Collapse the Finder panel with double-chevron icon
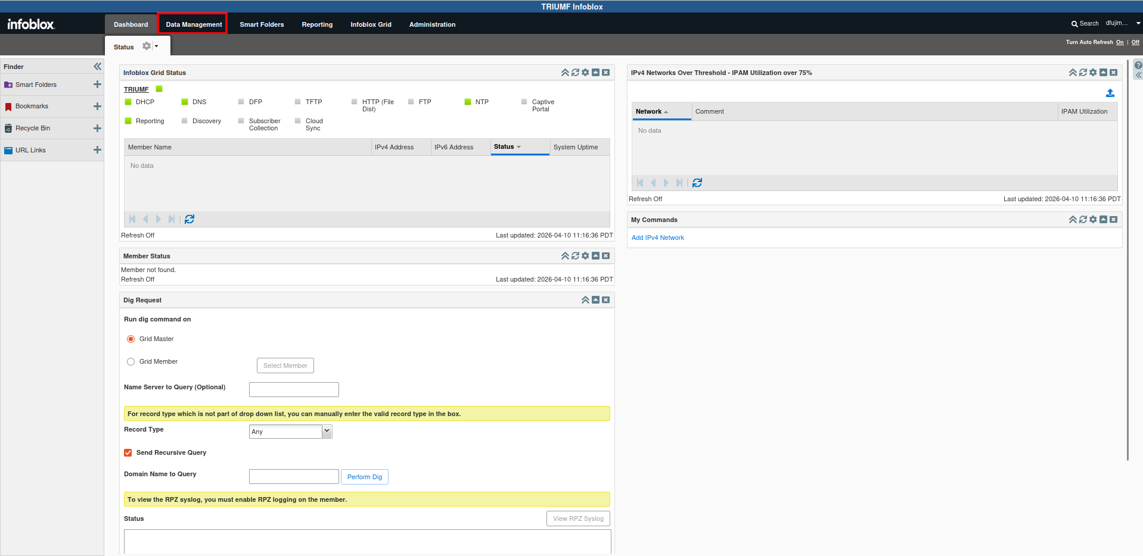The width and height of the screenshot is (1143, 556). click(x=97, y=67)
